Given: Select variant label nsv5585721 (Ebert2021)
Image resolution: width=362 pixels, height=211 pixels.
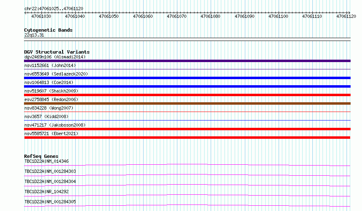Looking at the screenshot, I should tap(51, 133).
